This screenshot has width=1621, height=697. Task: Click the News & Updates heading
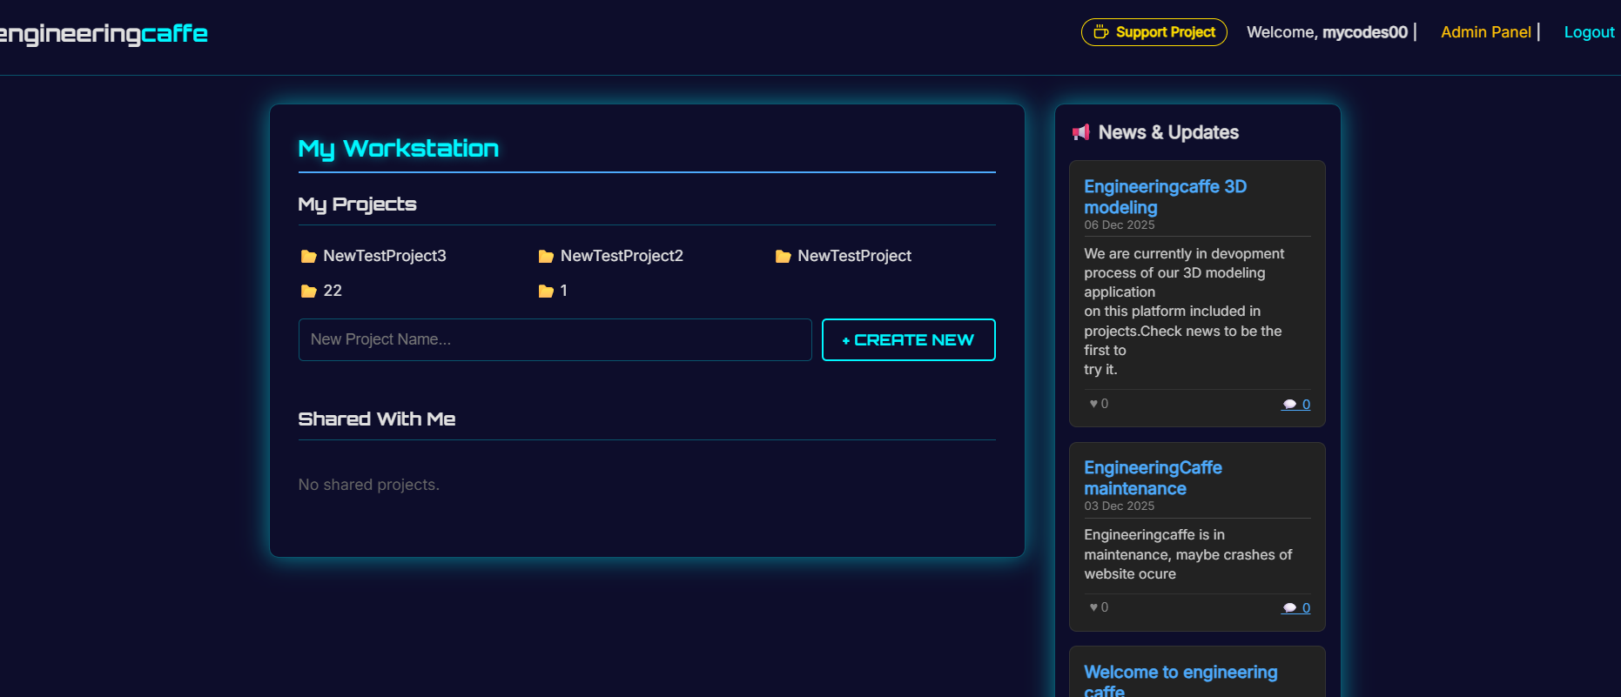click(1168, 132)
